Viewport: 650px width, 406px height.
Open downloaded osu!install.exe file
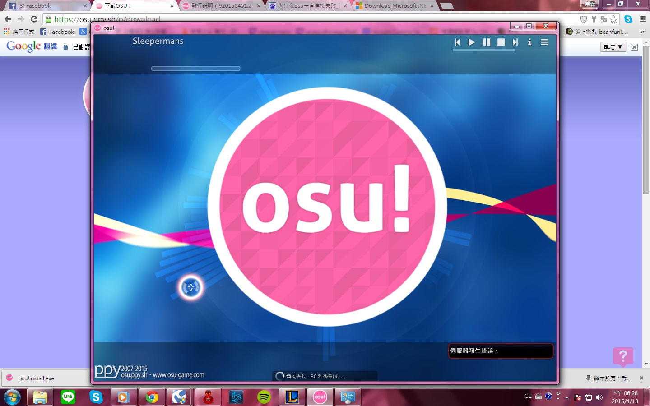point(36,378)
